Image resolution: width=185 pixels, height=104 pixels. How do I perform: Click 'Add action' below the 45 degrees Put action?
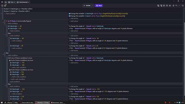(x=74, y=51)
